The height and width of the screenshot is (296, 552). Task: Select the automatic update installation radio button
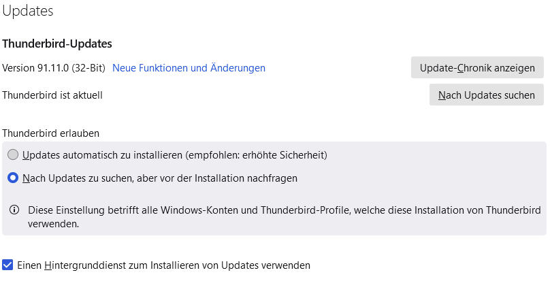[12, 155]
